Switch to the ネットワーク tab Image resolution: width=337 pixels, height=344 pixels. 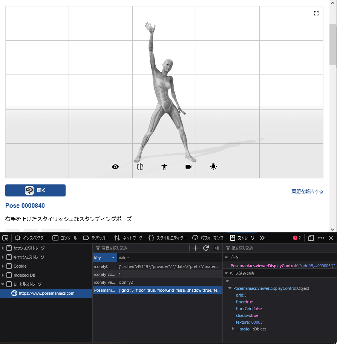tap(128, 238)
